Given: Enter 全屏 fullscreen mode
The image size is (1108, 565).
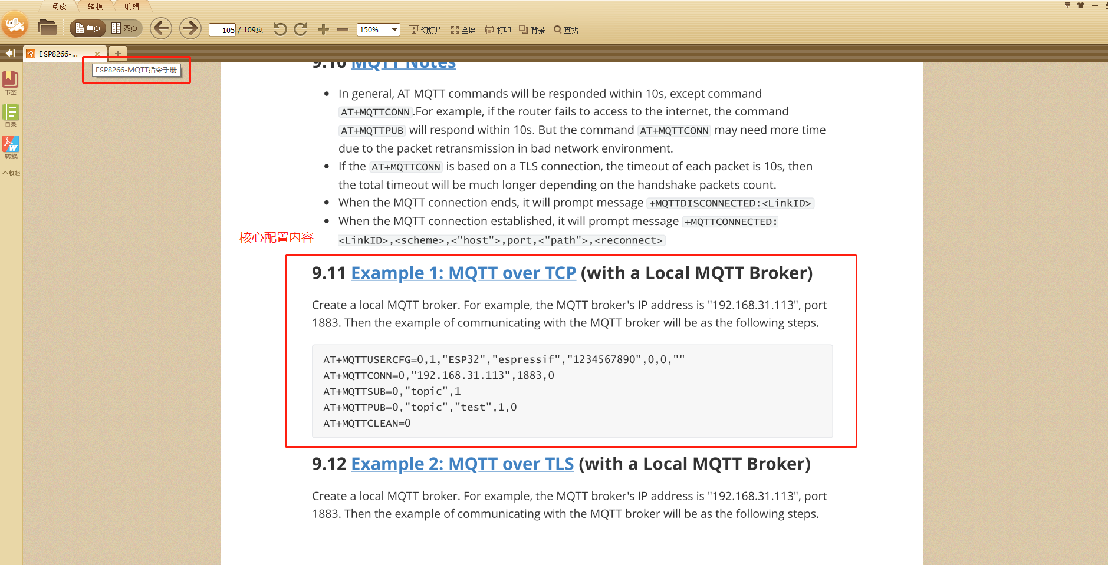Looking at the screenshot, I should [463, 29].
